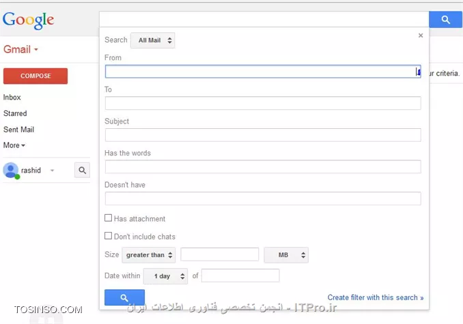The width and height of the screenshot is (463, 324).
Task: Click the size value input box
Action: [220, 254]
